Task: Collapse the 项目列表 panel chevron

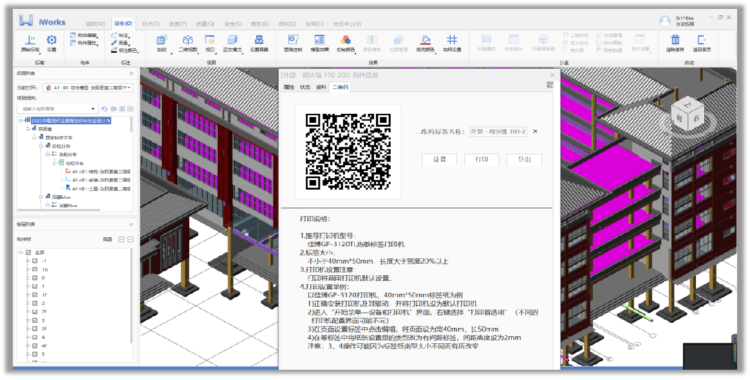Action: click(131, 73)
